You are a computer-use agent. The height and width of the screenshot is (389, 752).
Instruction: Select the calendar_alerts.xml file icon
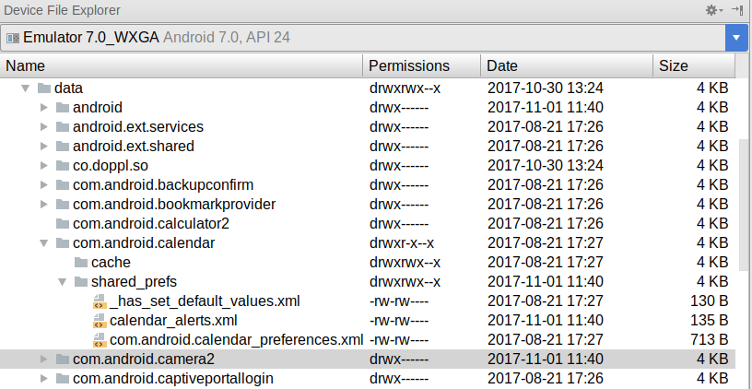click(x=100, y=321)
